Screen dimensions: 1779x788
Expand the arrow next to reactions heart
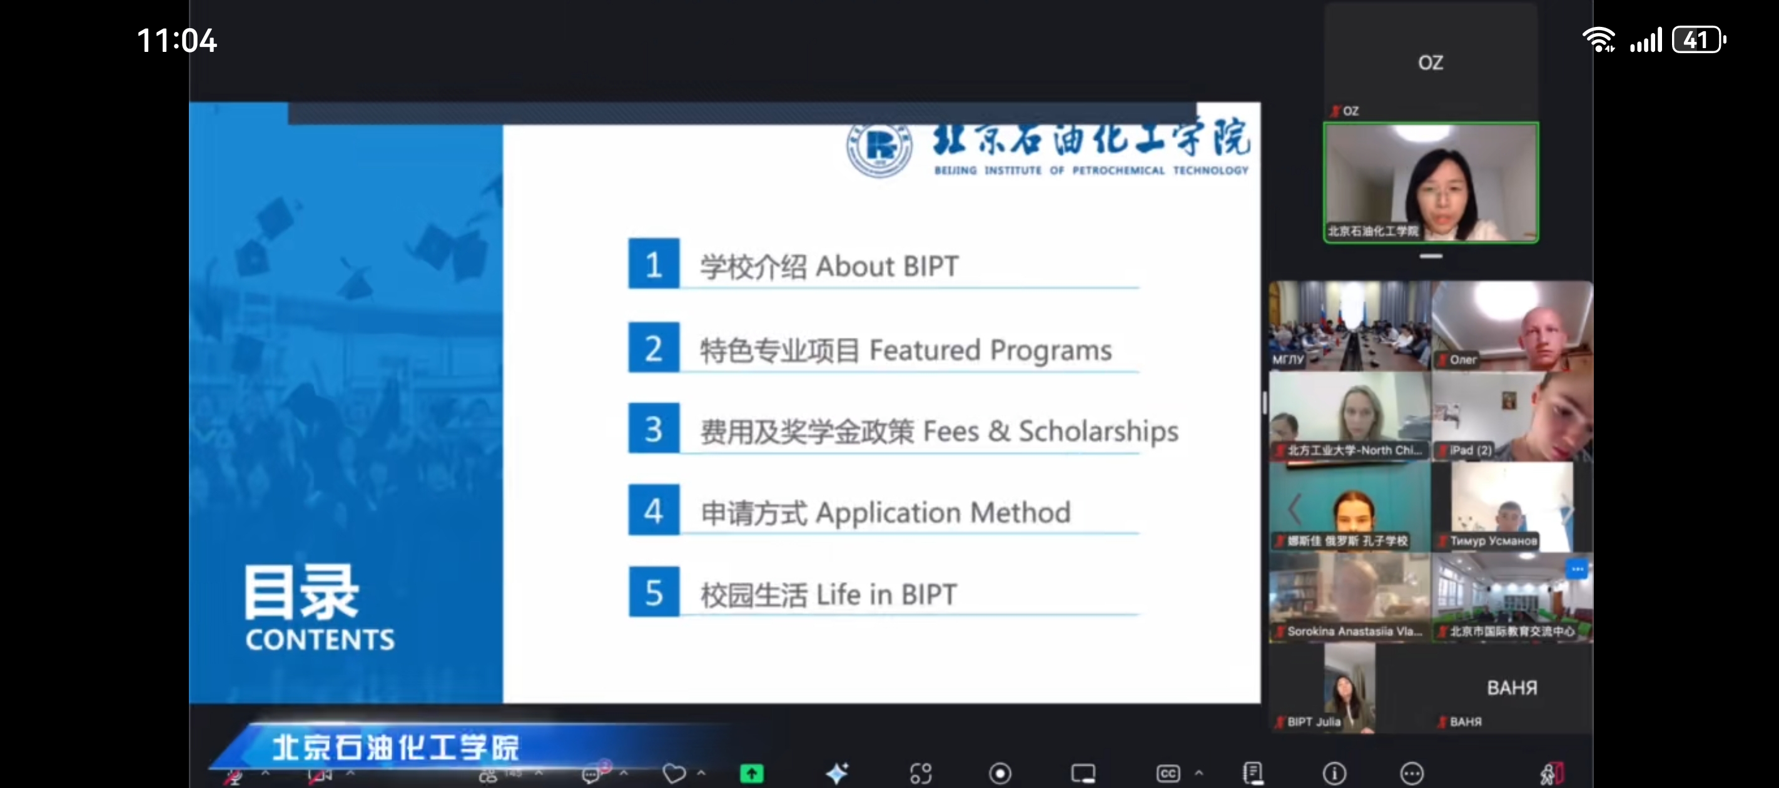click(702, 773)
